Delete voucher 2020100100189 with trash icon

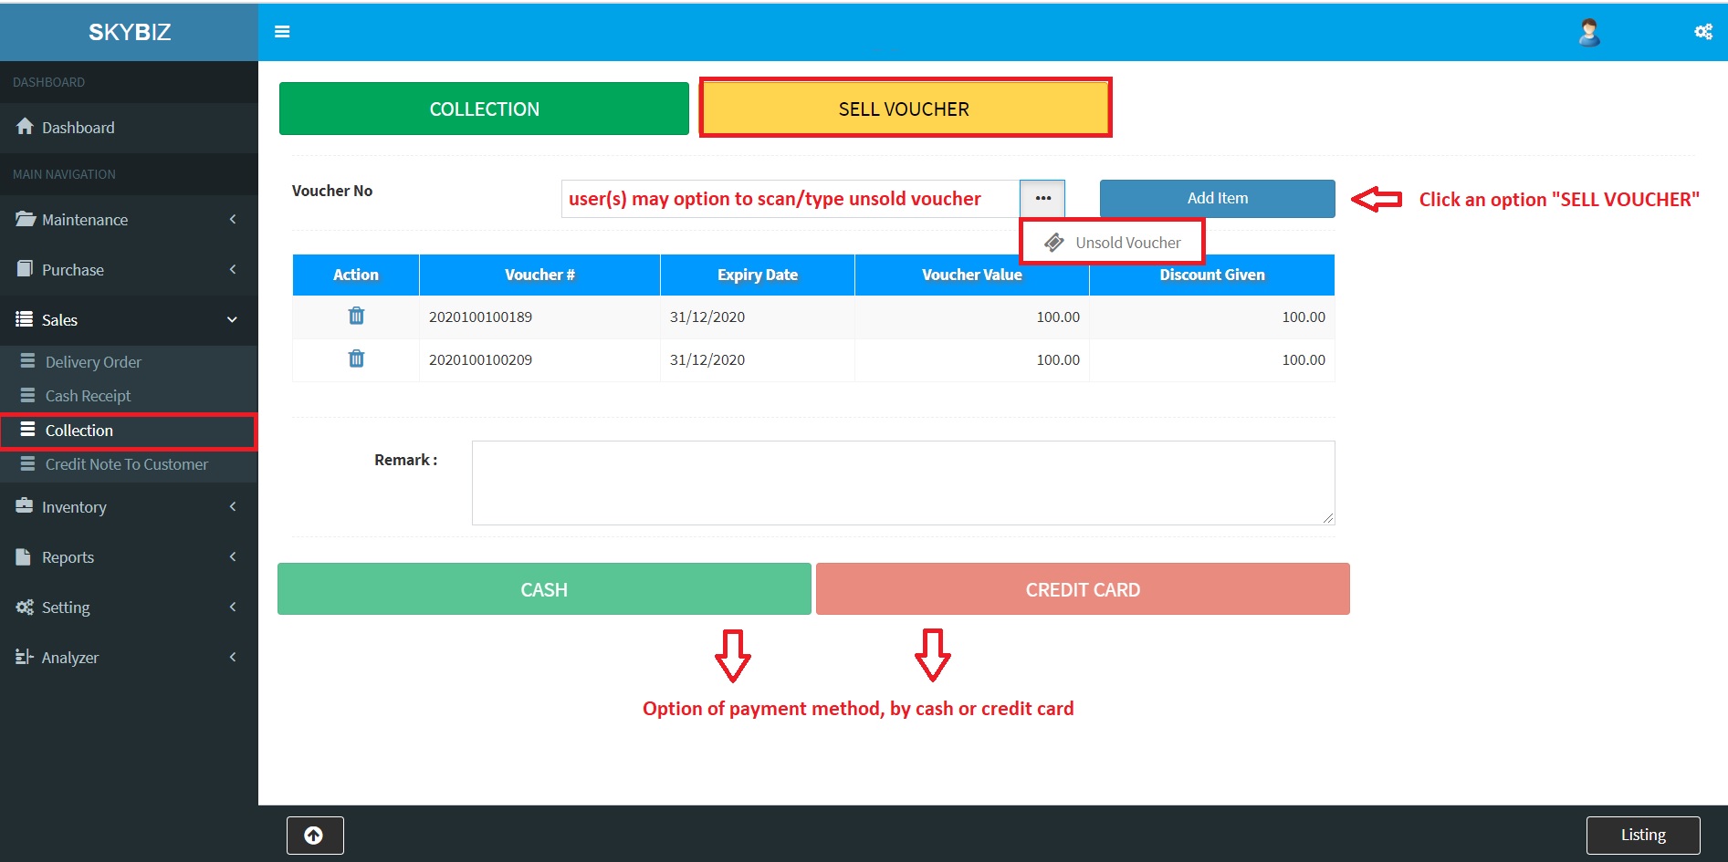pyautogui.click(x=356, y=316)
